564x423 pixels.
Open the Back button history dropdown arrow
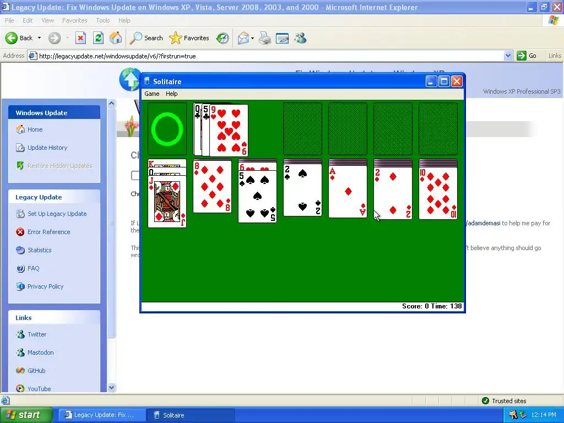[39, 38]
